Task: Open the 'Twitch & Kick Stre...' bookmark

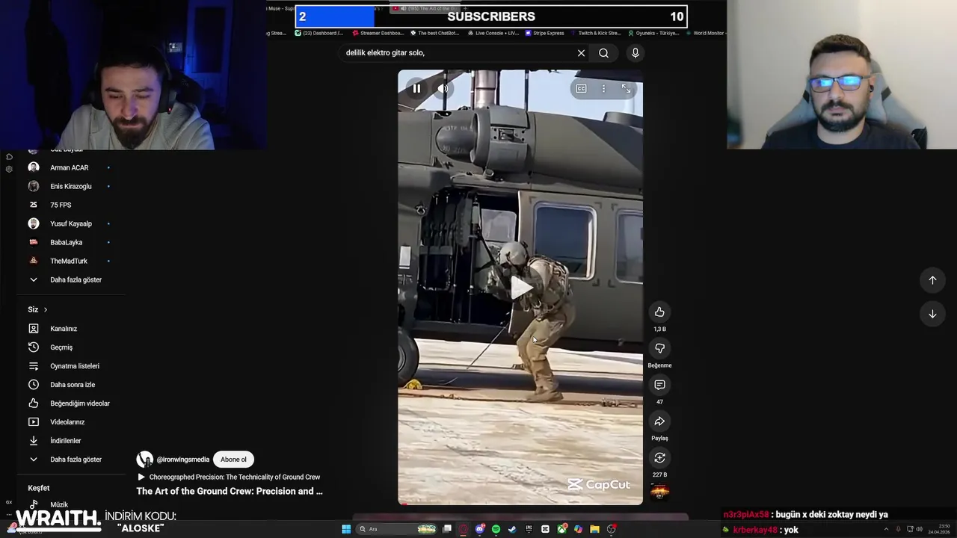Action: click(596, 33)
